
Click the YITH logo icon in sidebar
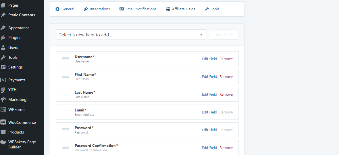pyautogui.click(x=3, y=90)
